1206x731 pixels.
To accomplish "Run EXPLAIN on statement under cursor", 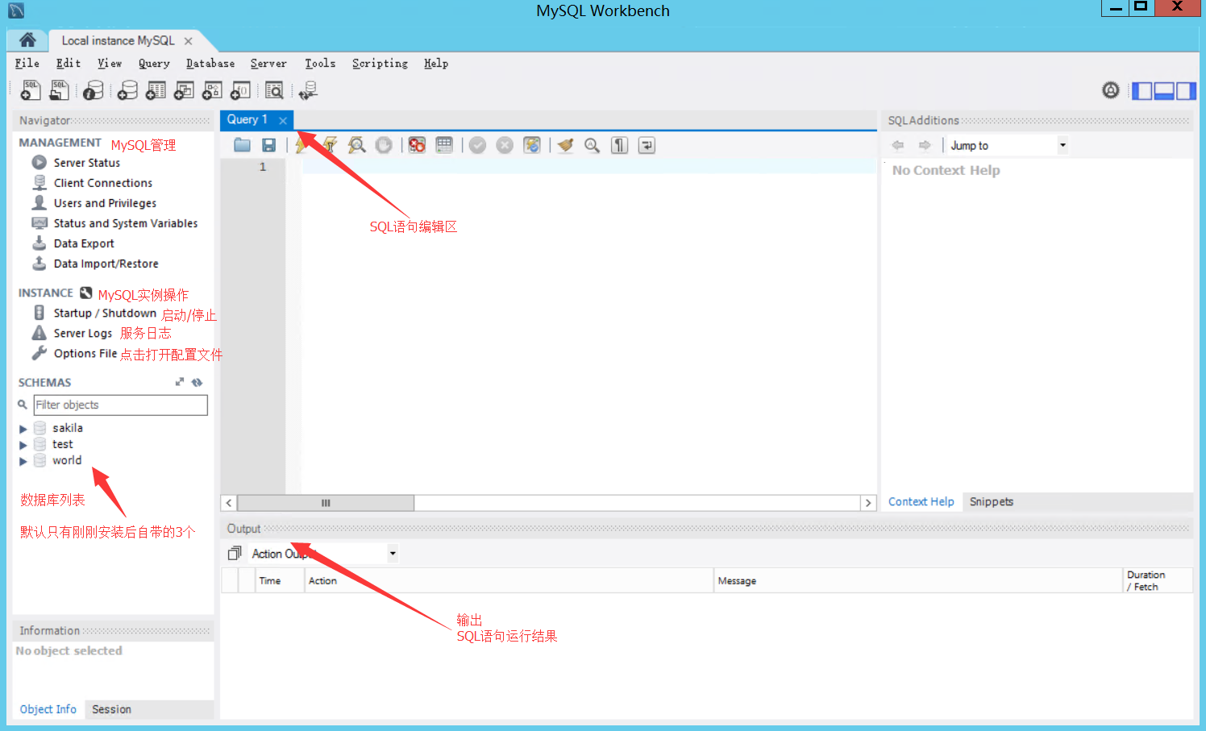I will tap(356, 145).
